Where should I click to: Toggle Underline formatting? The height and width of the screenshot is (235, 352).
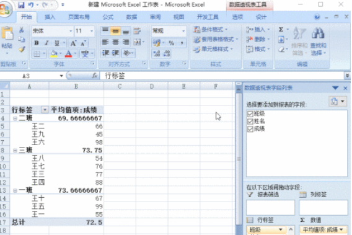point(57,43)
